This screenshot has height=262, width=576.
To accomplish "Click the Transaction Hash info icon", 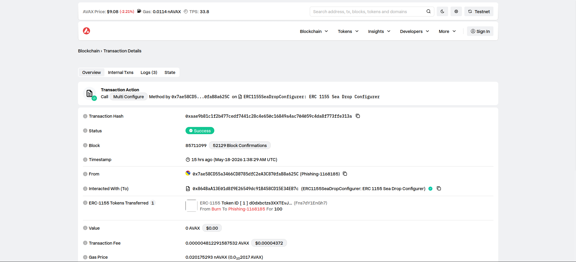I will pos(85,116).
